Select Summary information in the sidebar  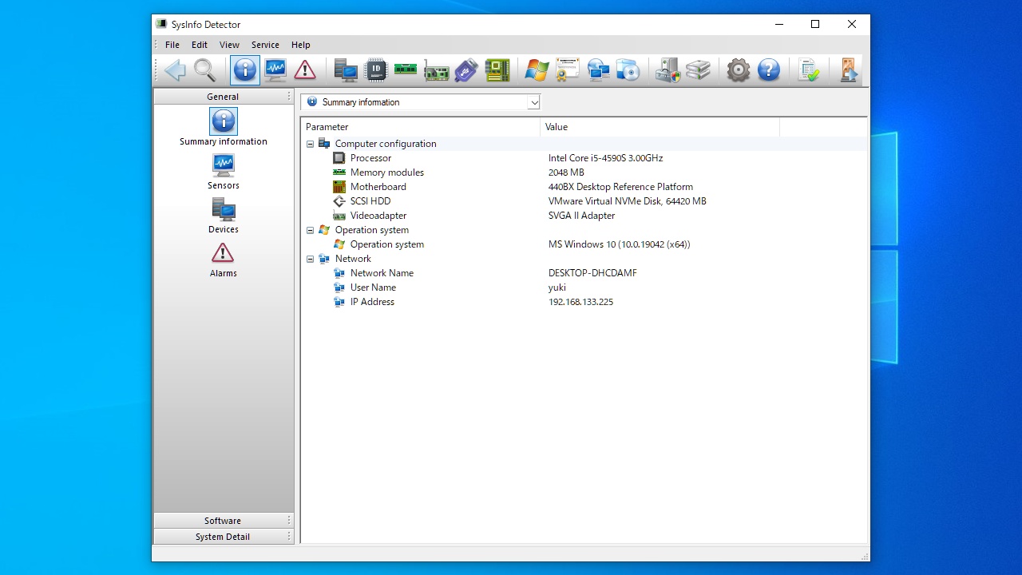[224, 127]
